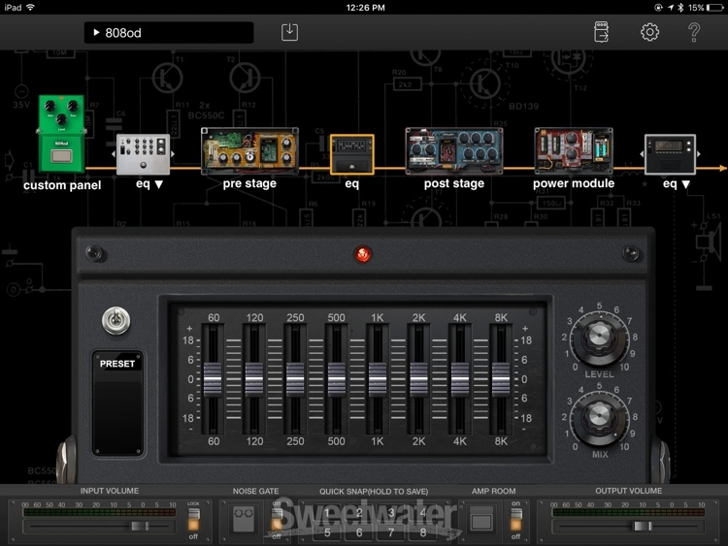This screenshot has width=728, height=546.
Task: Select Quick Snap slot 2
Action: tap(359, 513)
